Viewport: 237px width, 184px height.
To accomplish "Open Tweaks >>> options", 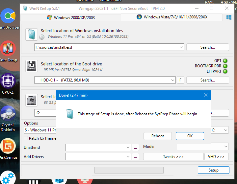I will [x=173, y=157].
